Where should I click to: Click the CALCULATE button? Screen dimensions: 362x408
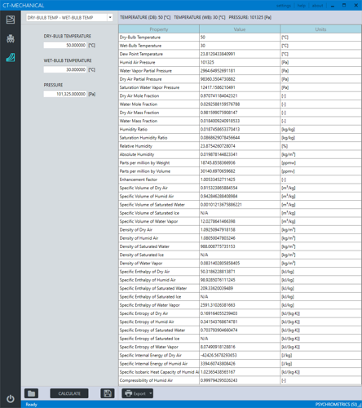tap(69, 393)
